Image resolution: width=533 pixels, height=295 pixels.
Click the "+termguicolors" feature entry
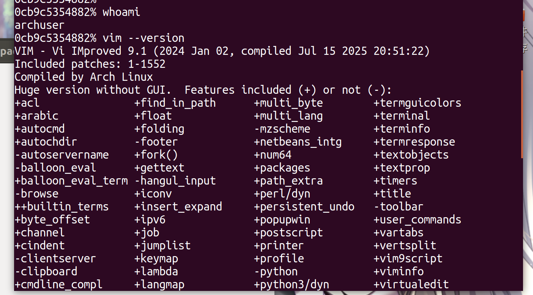[417, 103]
